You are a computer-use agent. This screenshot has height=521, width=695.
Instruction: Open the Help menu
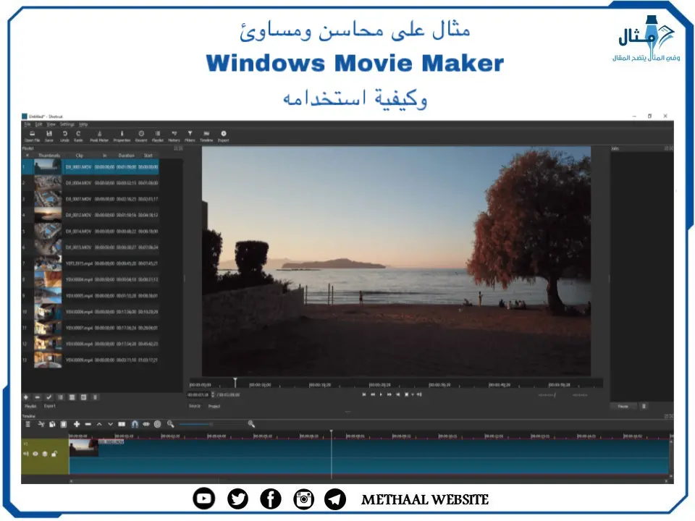(x=83, y=124)
